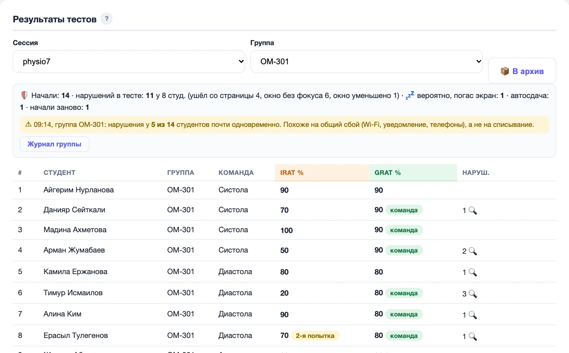Open violations magnifier for Данияр Сейткали
The image size is (569, 353).
473,211
